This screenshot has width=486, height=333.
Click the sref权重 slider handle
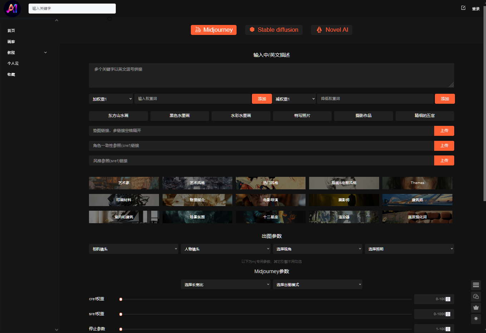point(121,314)
